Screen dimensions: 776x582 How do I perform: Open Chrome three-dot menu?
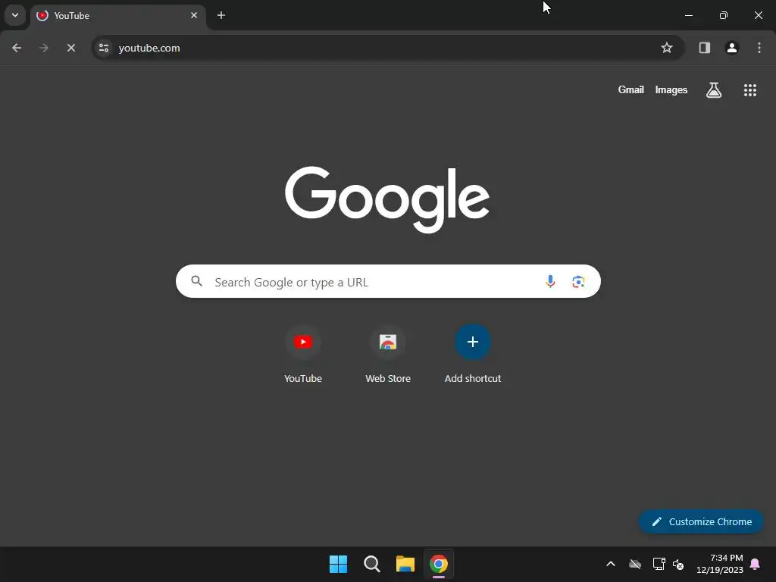pyautogui.click(x=759, y=48)
